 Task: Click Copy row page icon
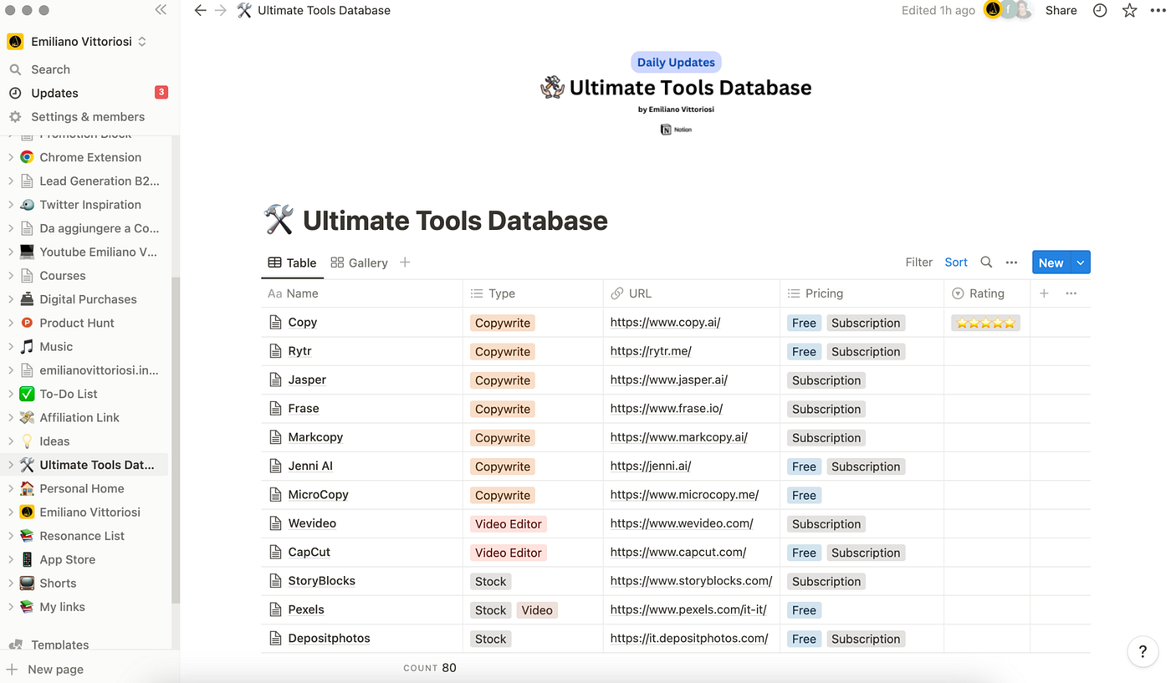(x=275, y=322)
